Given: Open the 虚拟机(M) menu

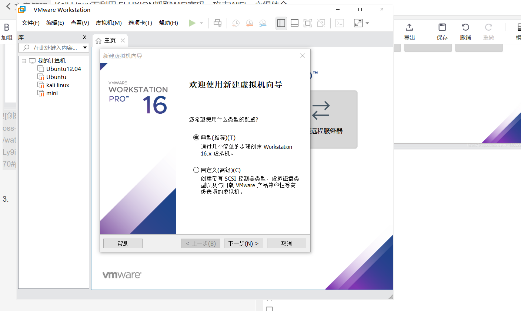Looking at the screenshot, I should click(108, 23).
